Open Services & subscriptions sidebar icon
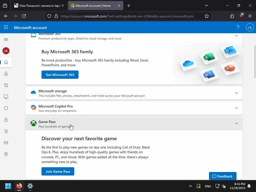Viewport: 256px width, 192px height. pyautogui.click(x=6, y=85)
